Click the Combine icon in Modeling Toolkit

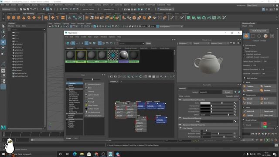(244, 86)
